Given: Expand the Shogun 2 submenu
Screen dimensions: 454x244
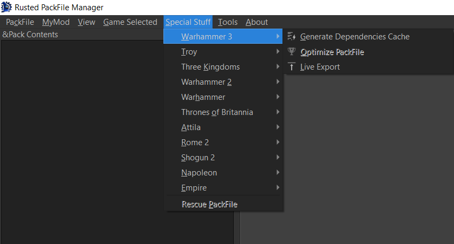Looking at the screenshot, I should click(223, 158).
